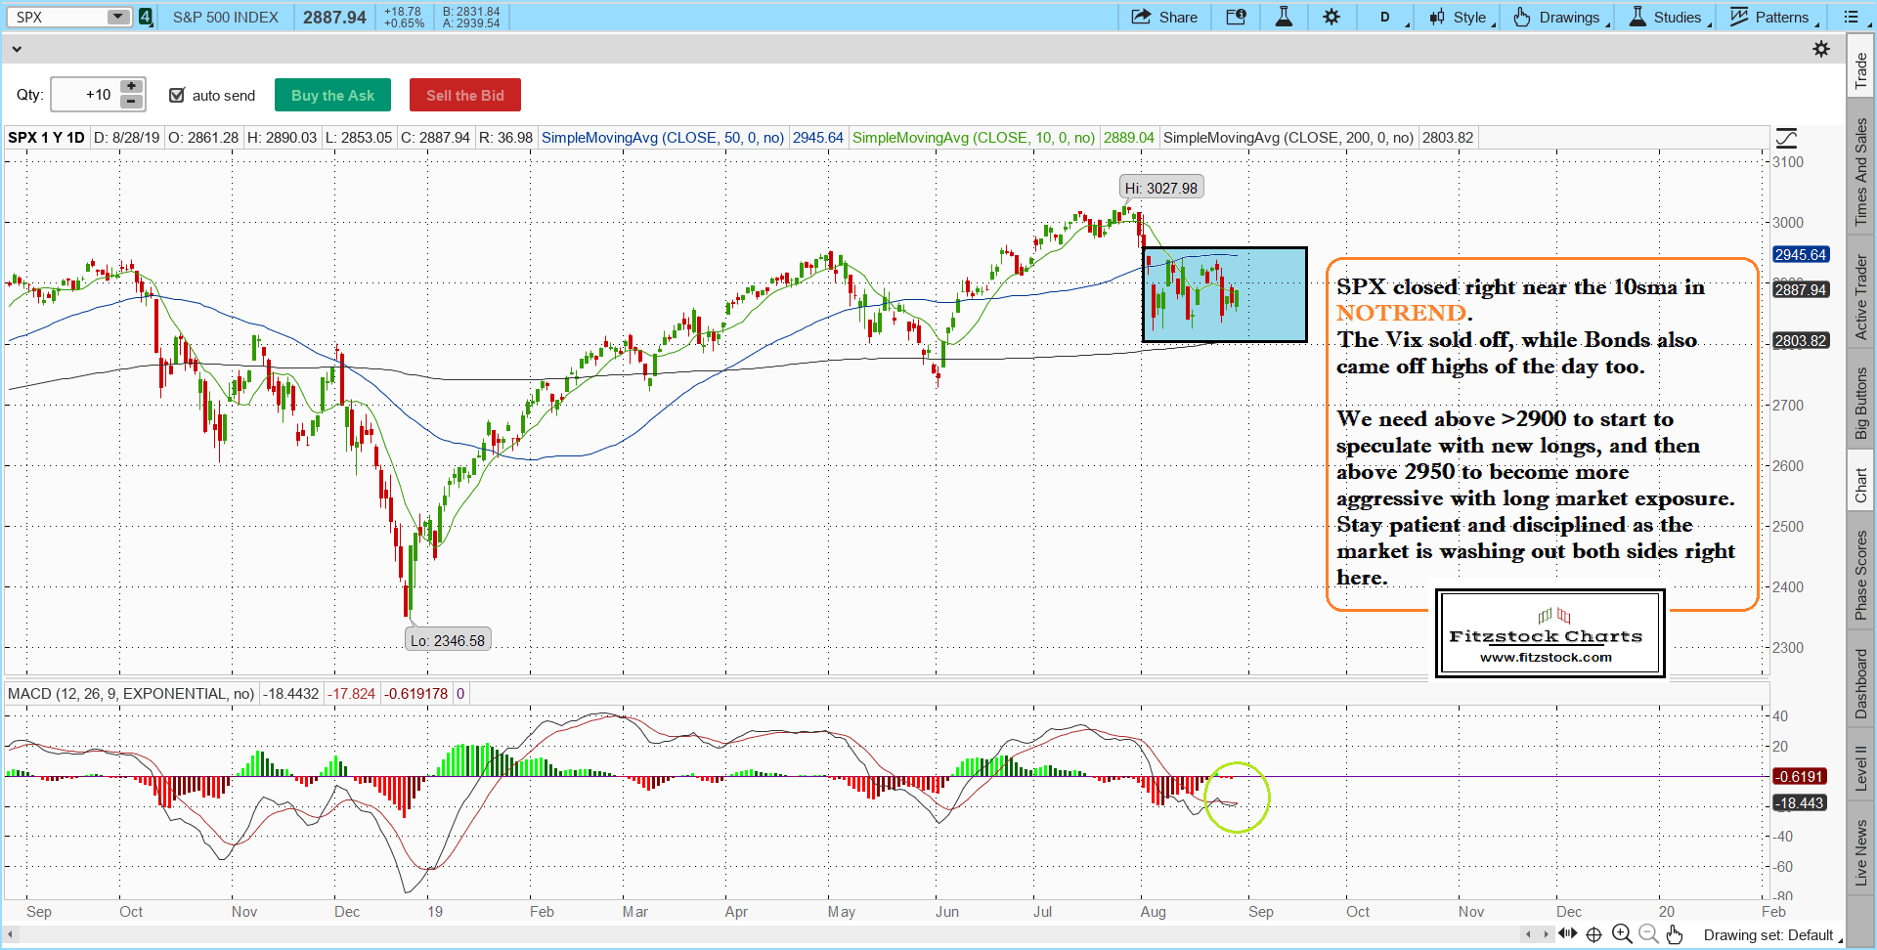This screenshot has width=1877, height=950.
Task: Click the crosshair pan icon
Action: pyautogui.click(x=1593, y=934)
